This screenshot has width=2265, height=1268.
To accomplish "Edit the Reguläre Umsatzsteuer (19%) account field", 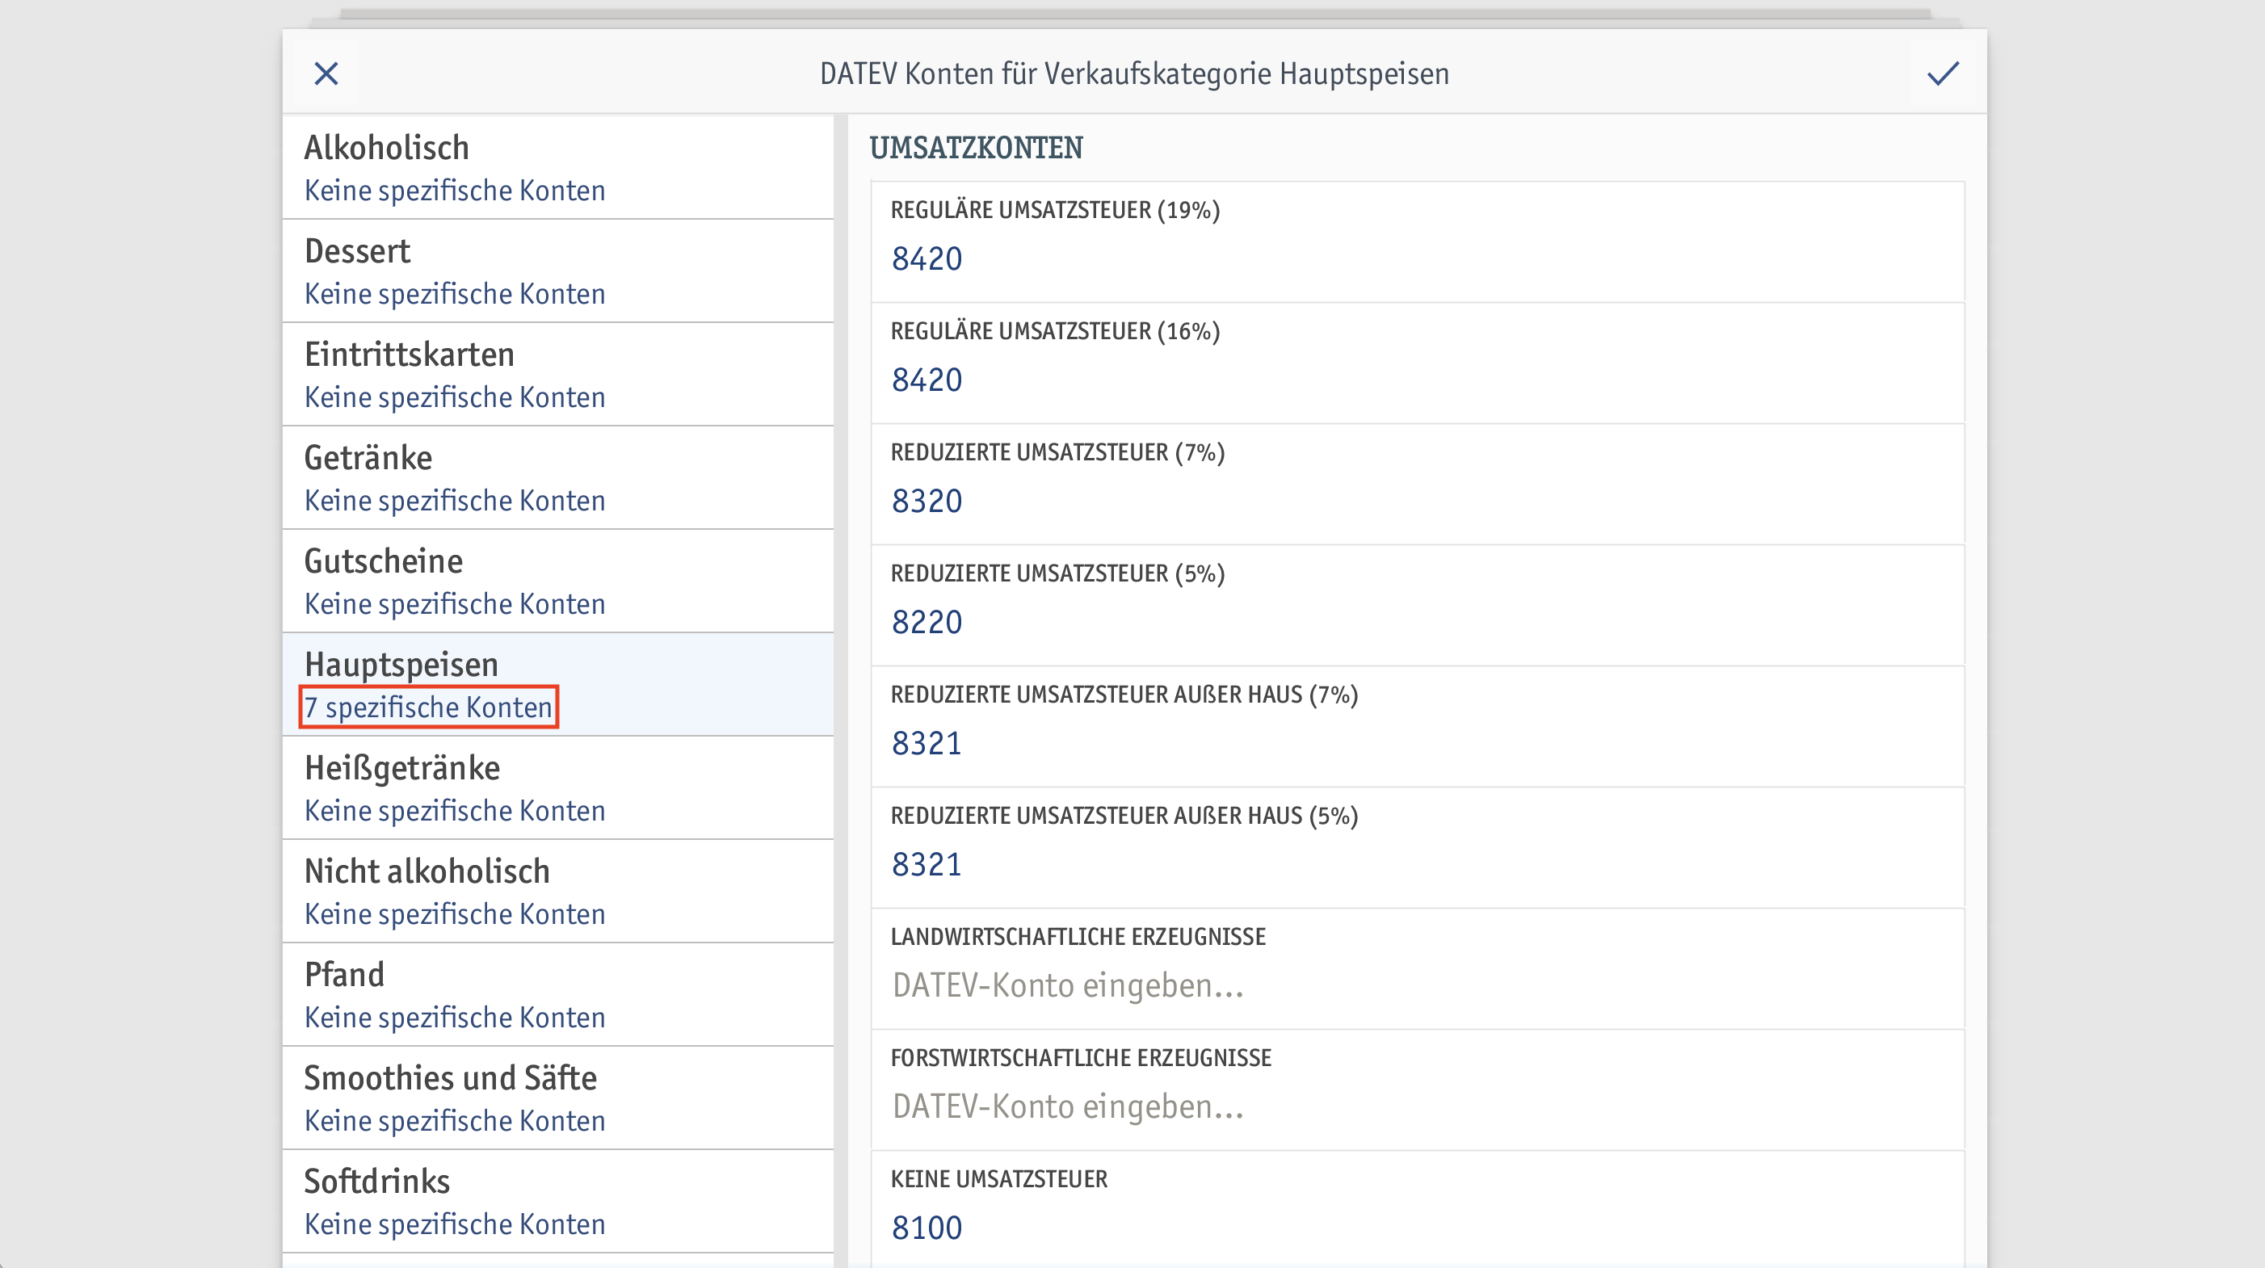I will click(1418, 241).
